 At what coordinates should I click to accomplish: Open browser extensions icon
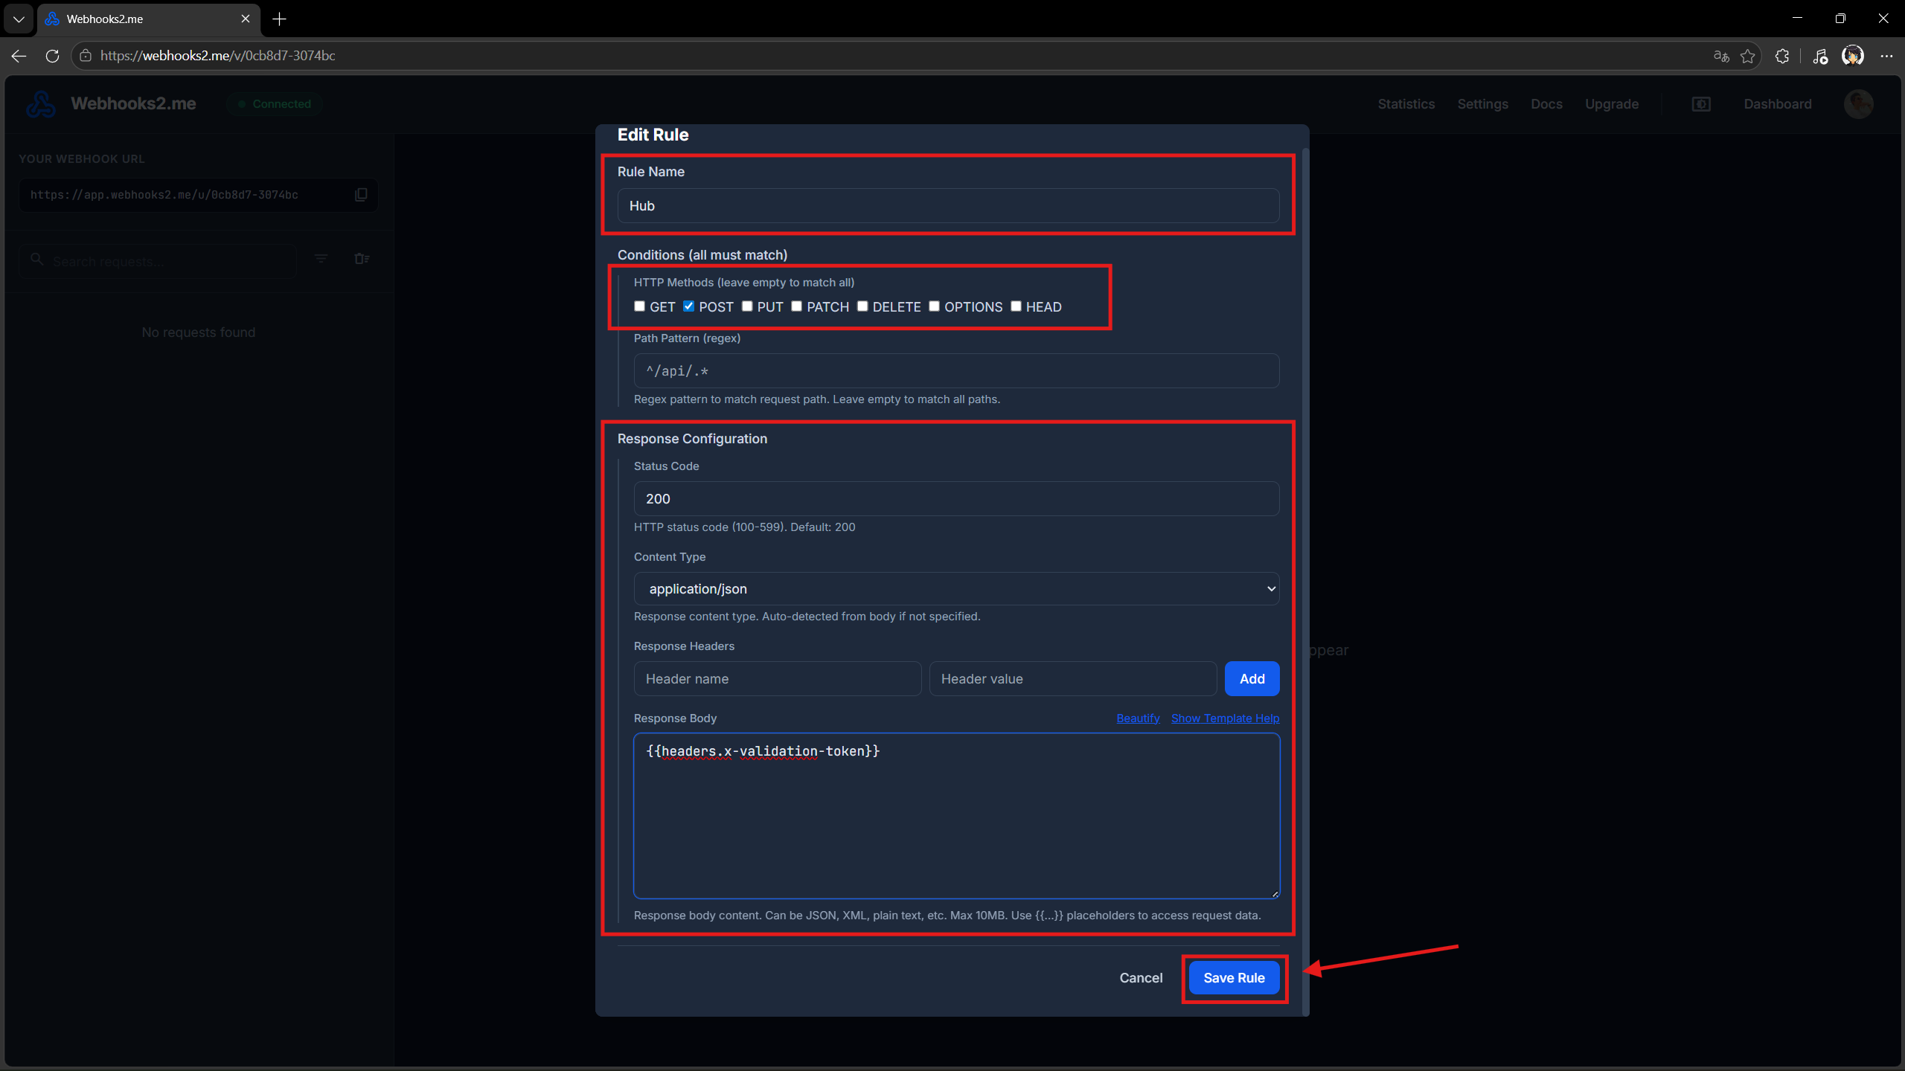[x=1782, y=56]
